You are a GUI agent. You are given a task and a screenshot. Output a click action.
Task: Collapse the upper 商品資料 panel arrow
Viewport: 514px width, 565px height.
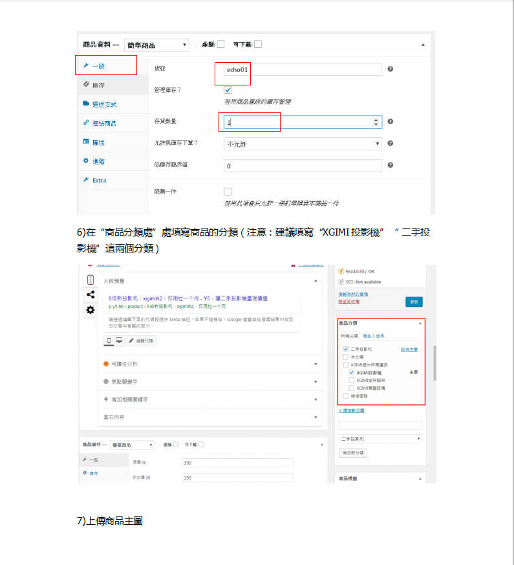(423, 45)
